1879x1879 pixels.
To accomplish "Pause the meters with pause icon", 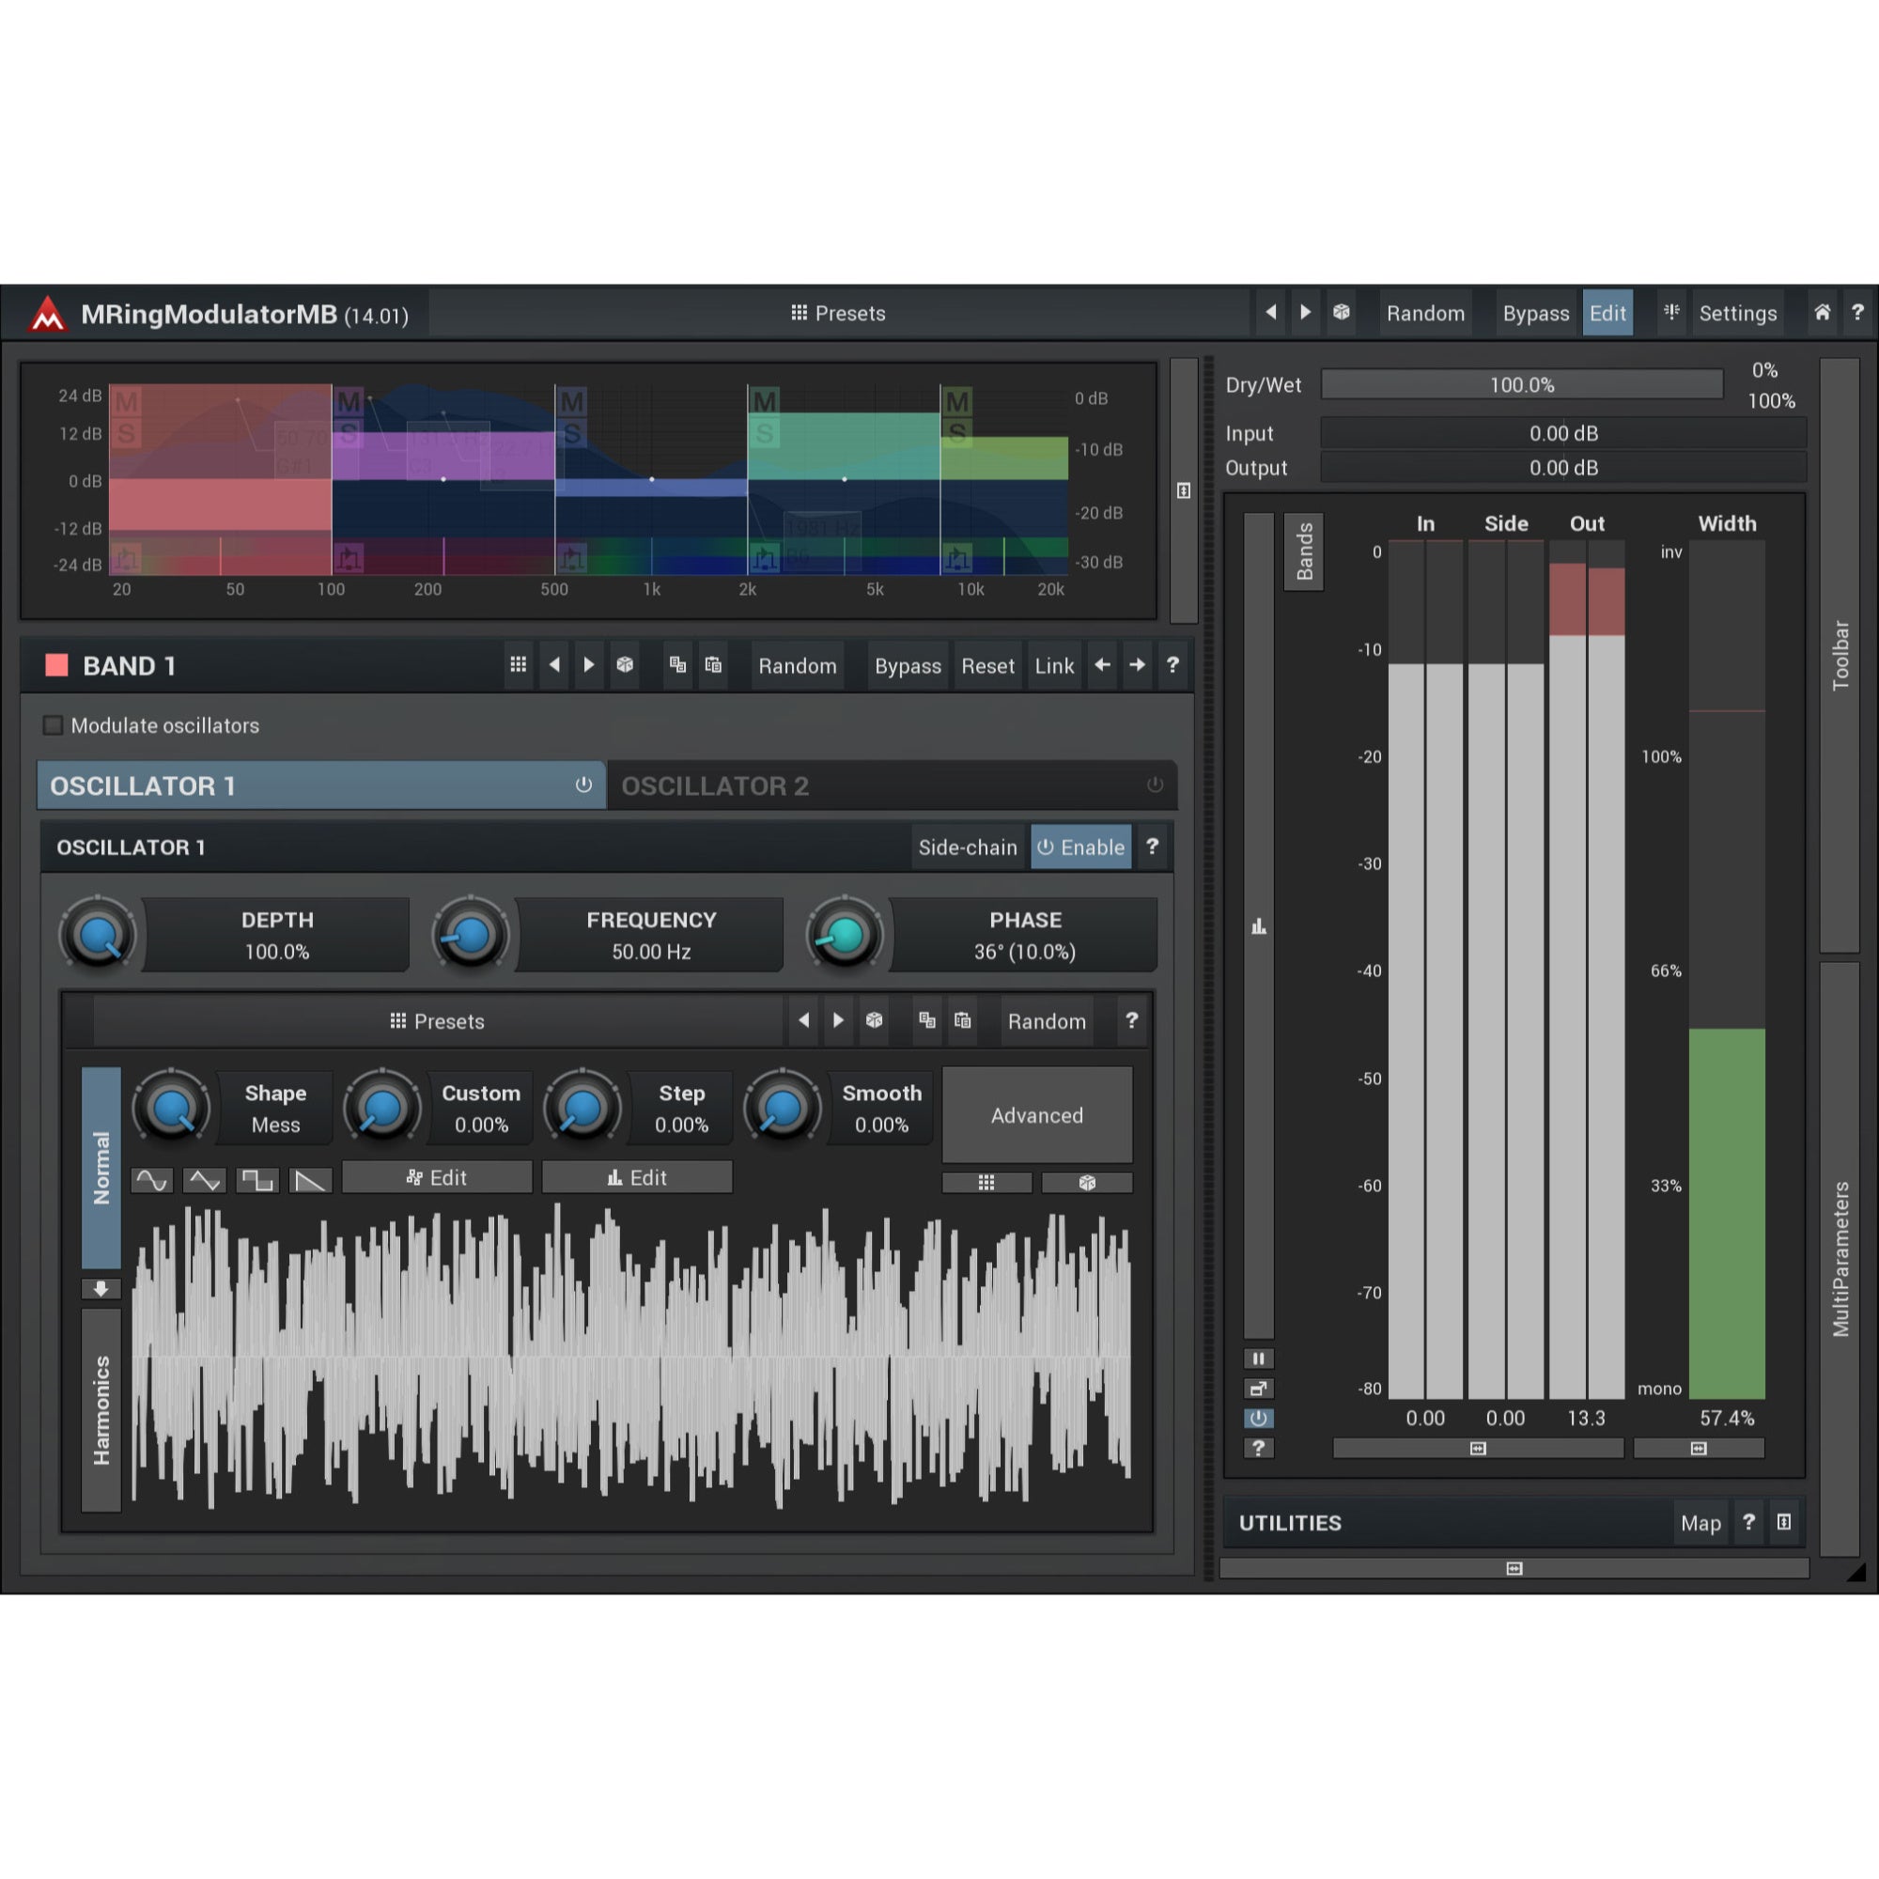I will [1259, 1359].
